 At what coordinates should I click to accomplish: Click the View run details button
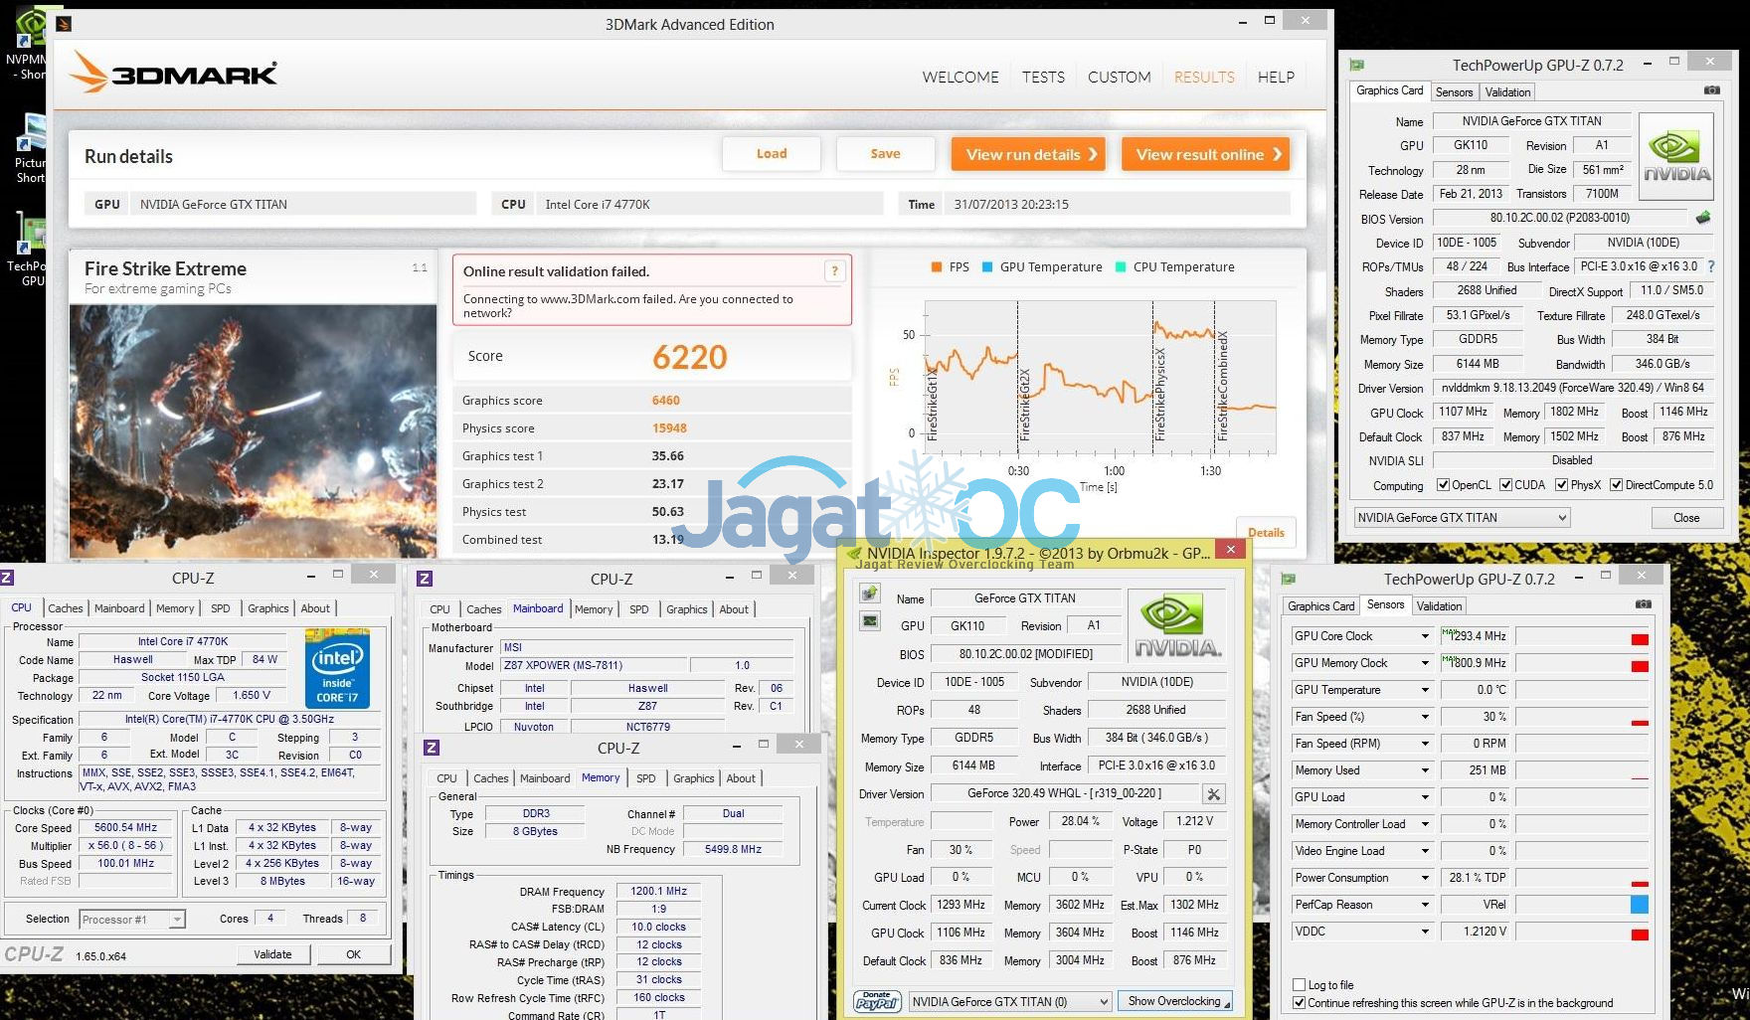pos(1028,154)
